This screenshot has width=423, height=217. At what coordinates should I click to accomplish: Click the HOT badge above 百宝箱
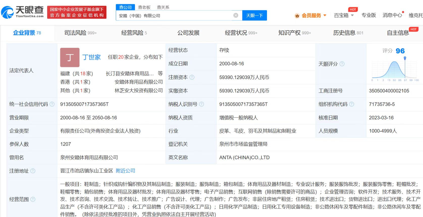353,10
